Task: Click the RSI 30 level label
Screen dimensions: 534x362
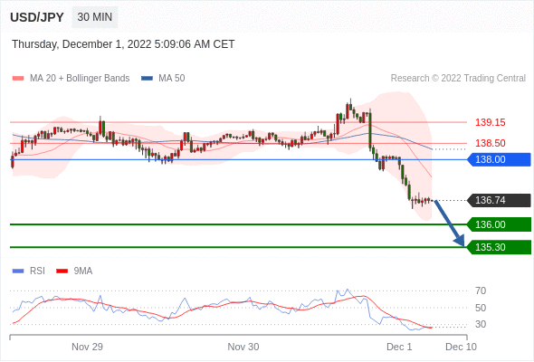Action: pyautogui.click(x=481, y=324)
